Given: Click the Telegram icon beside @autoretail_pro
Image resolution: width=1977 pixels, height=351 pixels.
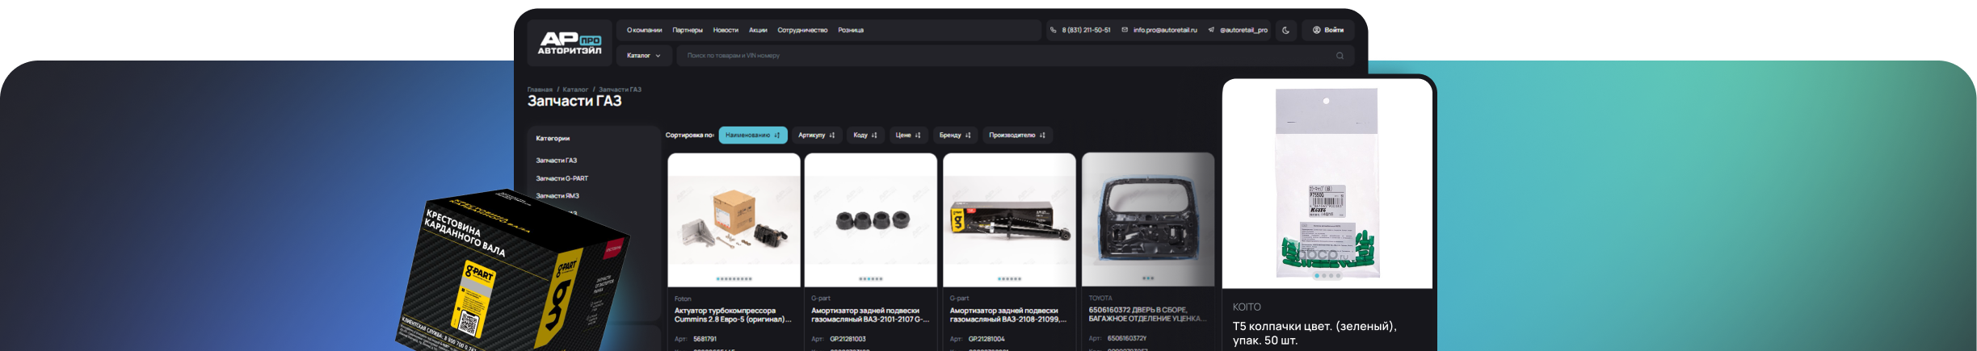Looking at the screenshot, I should pos(1211,30).
